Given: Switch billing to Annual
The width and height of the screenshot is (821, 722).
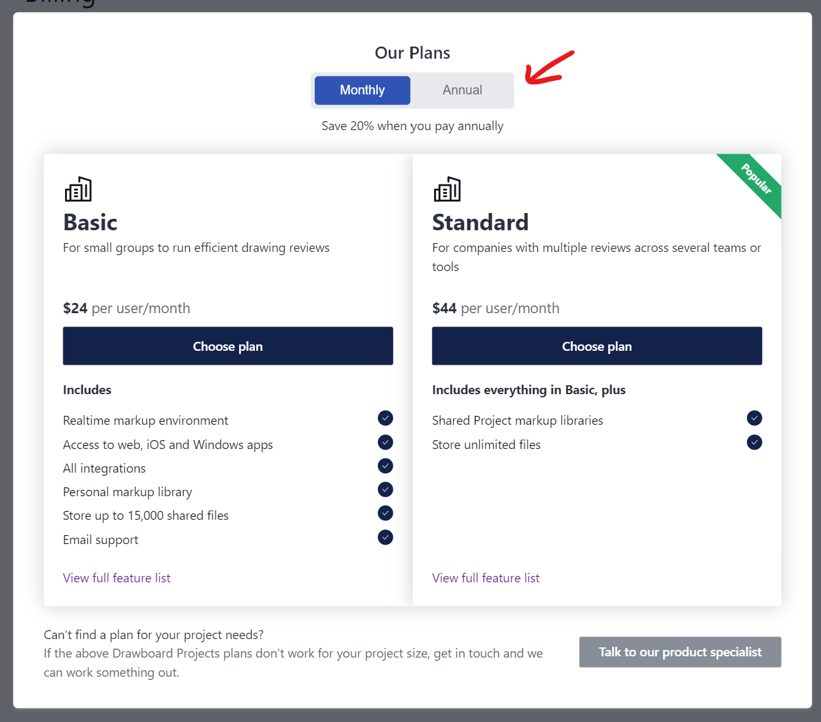Looking at the screenshot, I should tap(462, 91).
